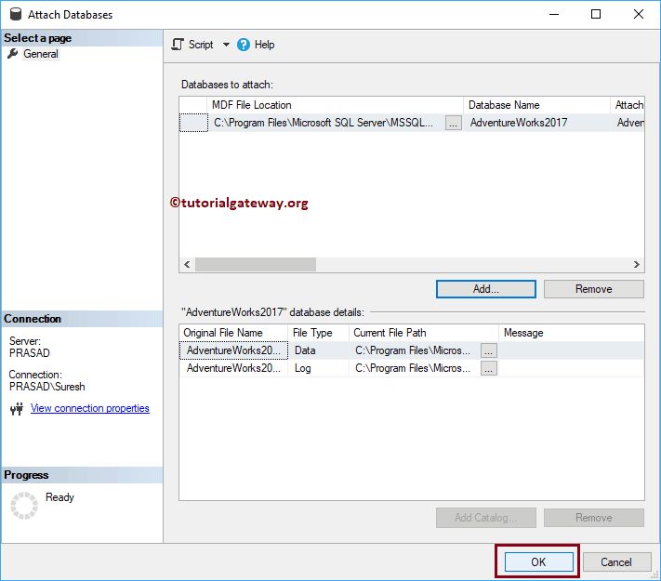
Task: Click the connection properties plug icon
Action: coord(17,408)
